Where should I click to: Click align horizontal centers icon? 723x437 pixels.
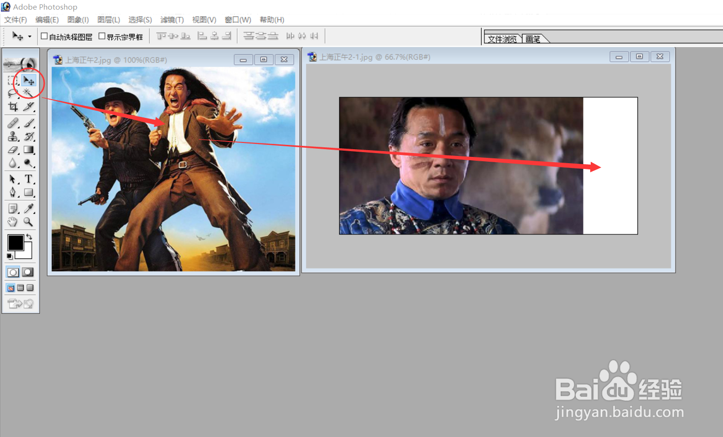[215, 36]
